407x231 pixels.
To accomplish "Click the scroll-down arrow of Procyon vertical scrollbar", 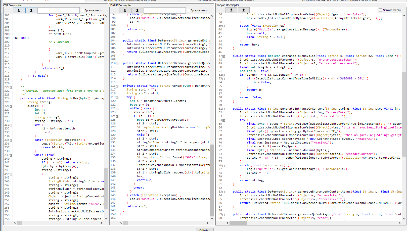I will [404, 219].
